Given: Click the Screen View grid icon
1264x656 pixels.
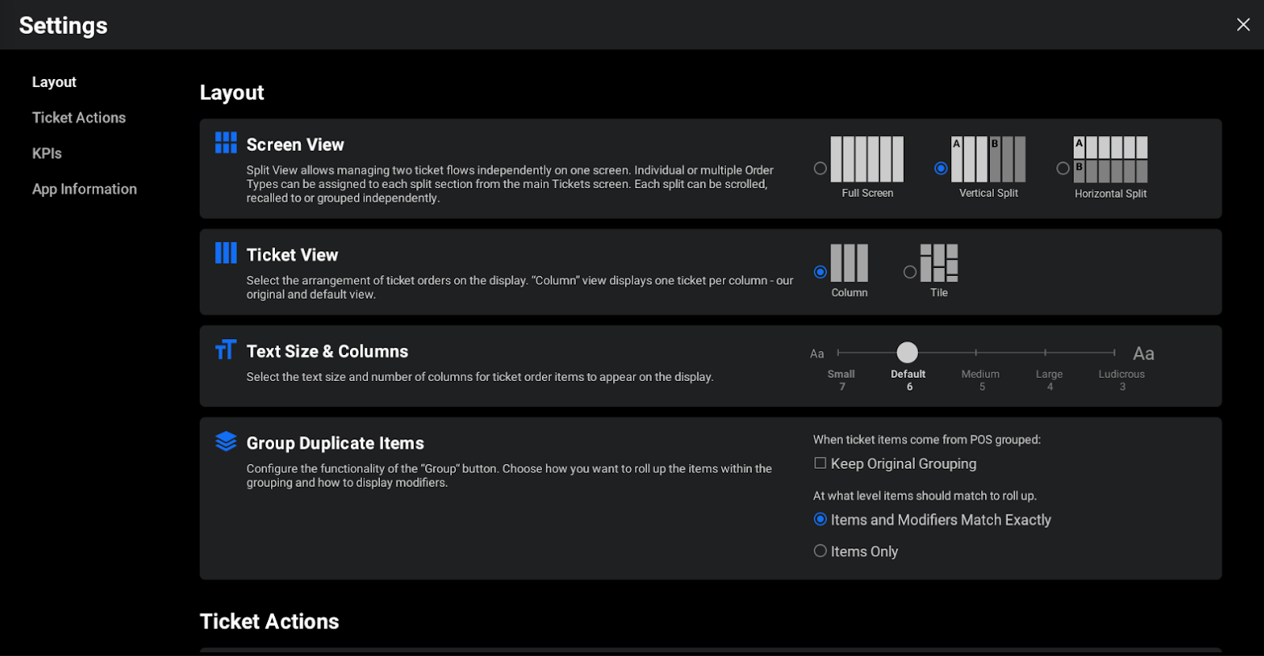Looking at the screenshot, I should 226,143.
